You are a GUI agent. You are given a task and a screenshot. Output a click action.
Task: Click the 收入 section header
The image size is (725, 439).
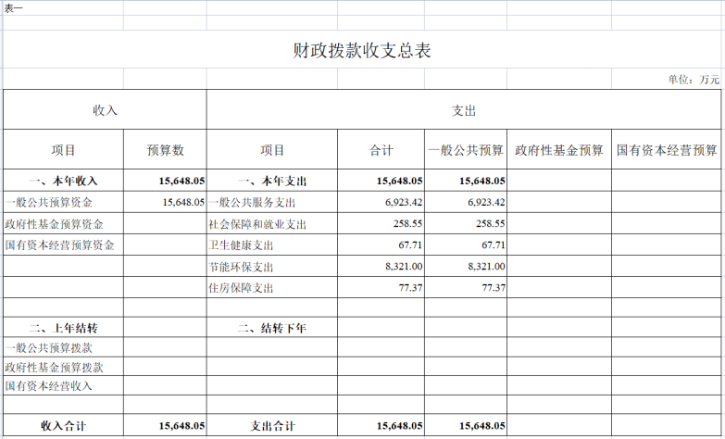pos(105,110)
